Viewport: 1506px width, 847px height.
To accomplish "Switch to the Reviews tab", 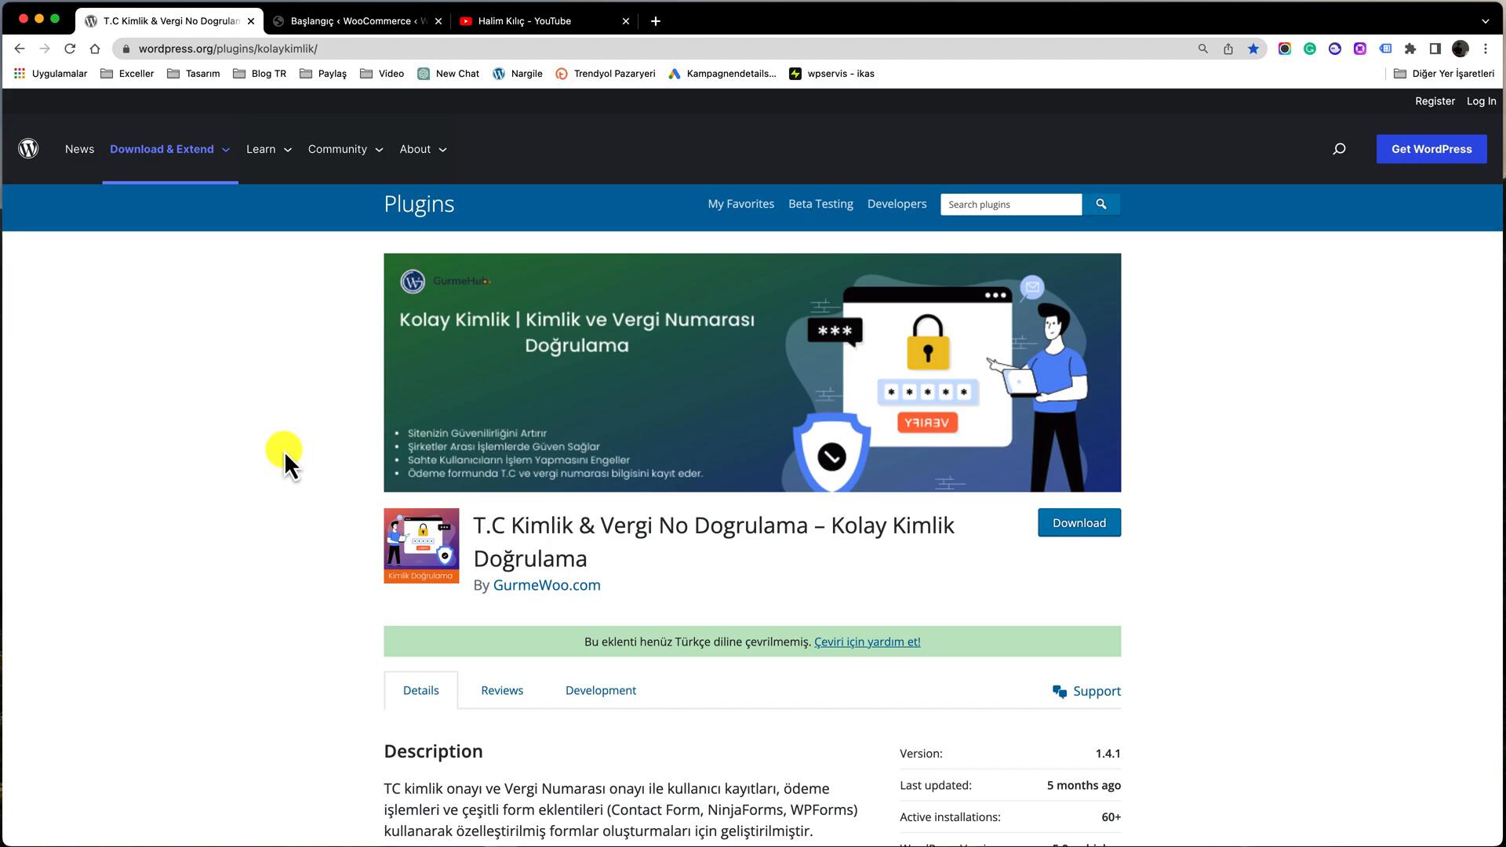I will coord(502,691).
